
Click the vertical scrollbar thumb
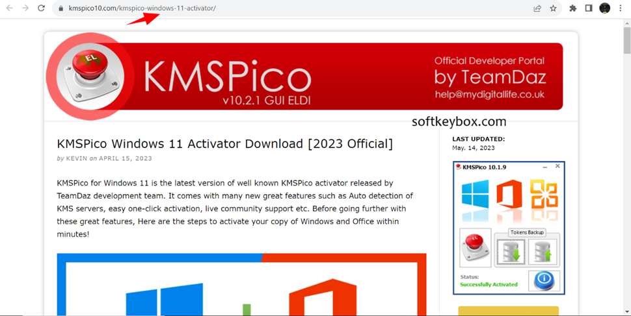click(627, 41)
